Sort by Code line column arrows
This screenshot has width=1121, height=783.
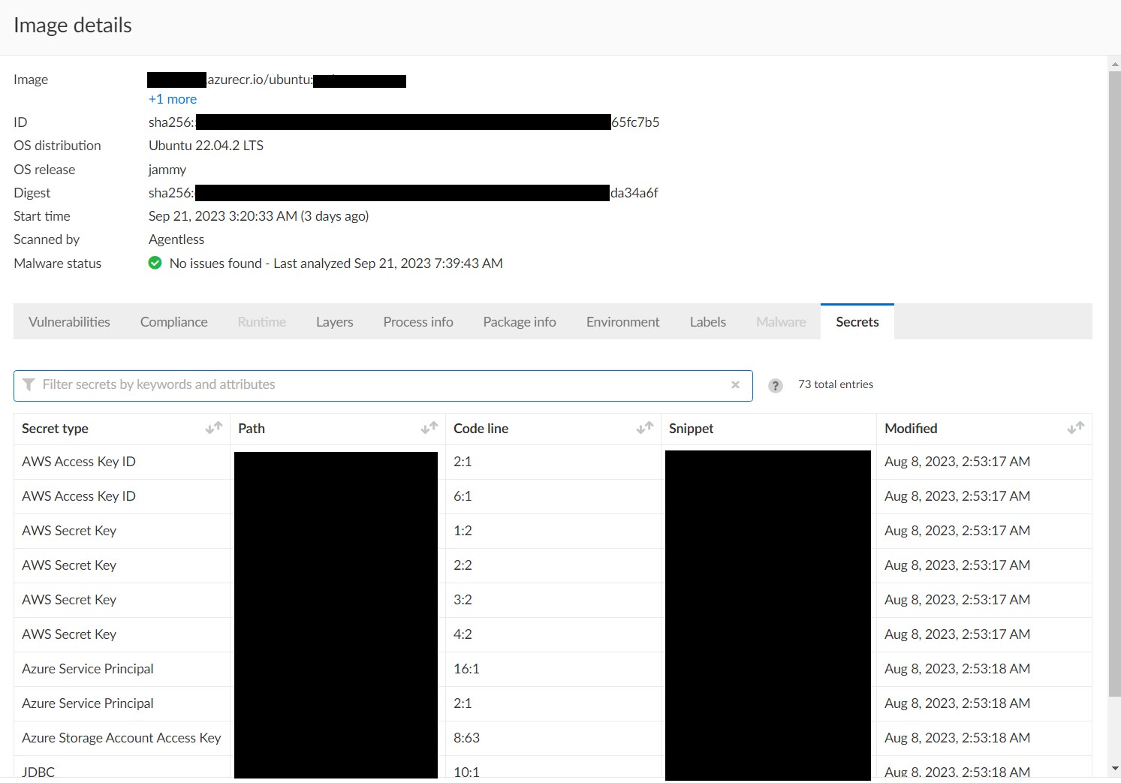click(645, 428)
